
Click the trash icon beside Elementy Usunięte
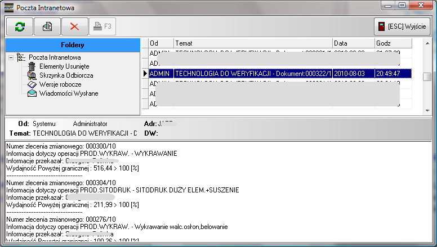(x=32, y=66)
